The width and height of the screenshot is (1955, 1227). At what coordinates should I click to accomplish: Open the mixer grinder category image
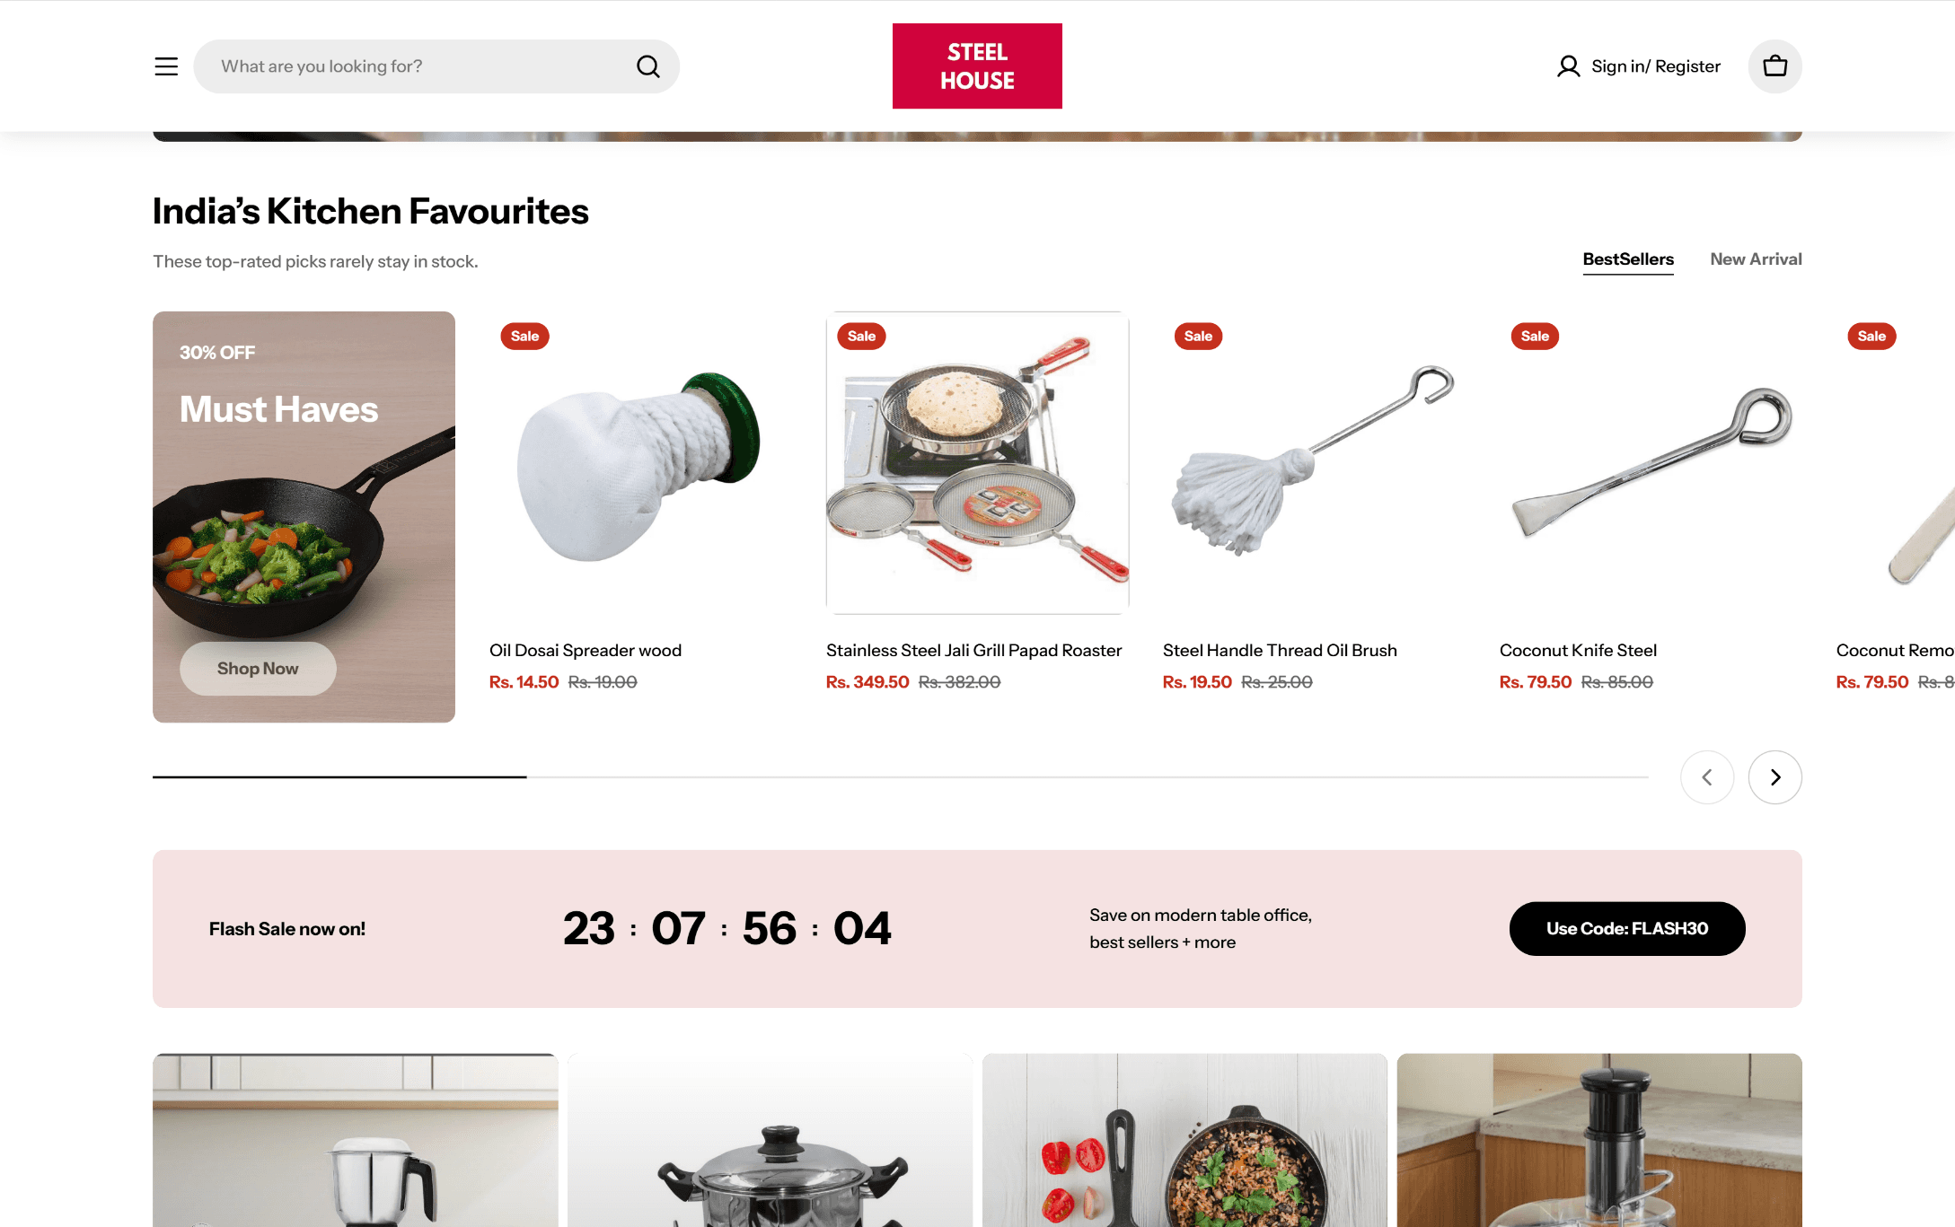coord(356,1140)
